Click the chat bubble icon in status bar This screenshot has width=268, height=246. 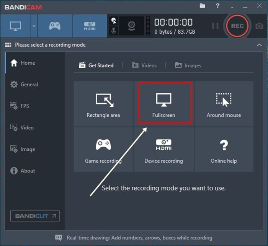point(59,238)
